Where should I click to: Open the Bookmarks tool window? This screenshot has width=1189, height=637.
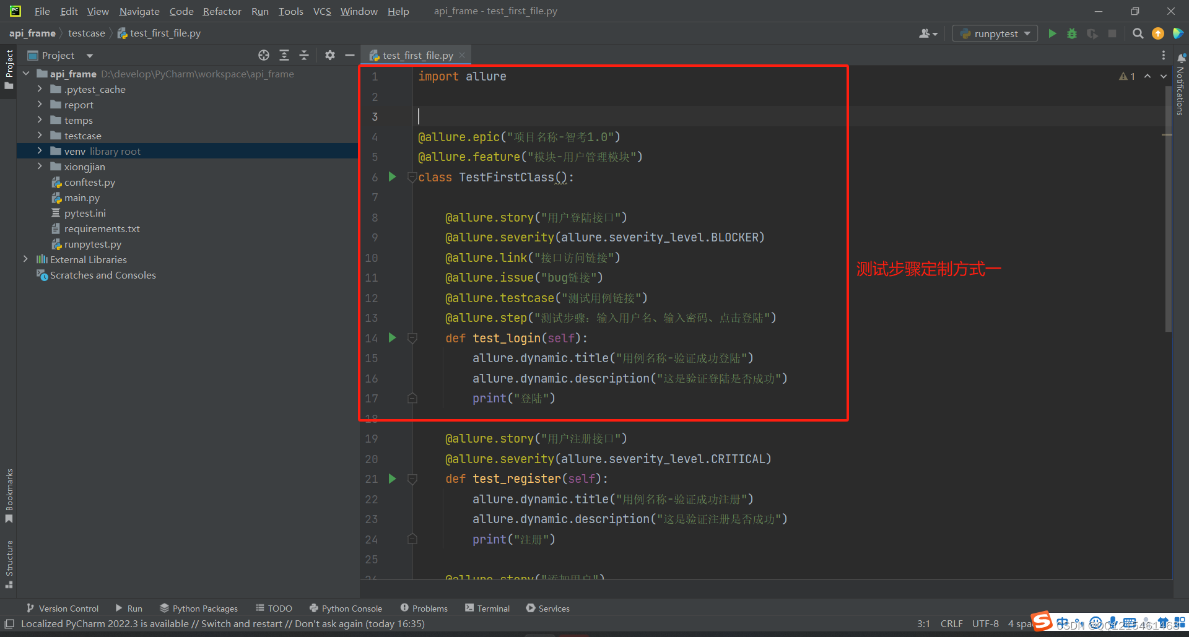(9, 496)
